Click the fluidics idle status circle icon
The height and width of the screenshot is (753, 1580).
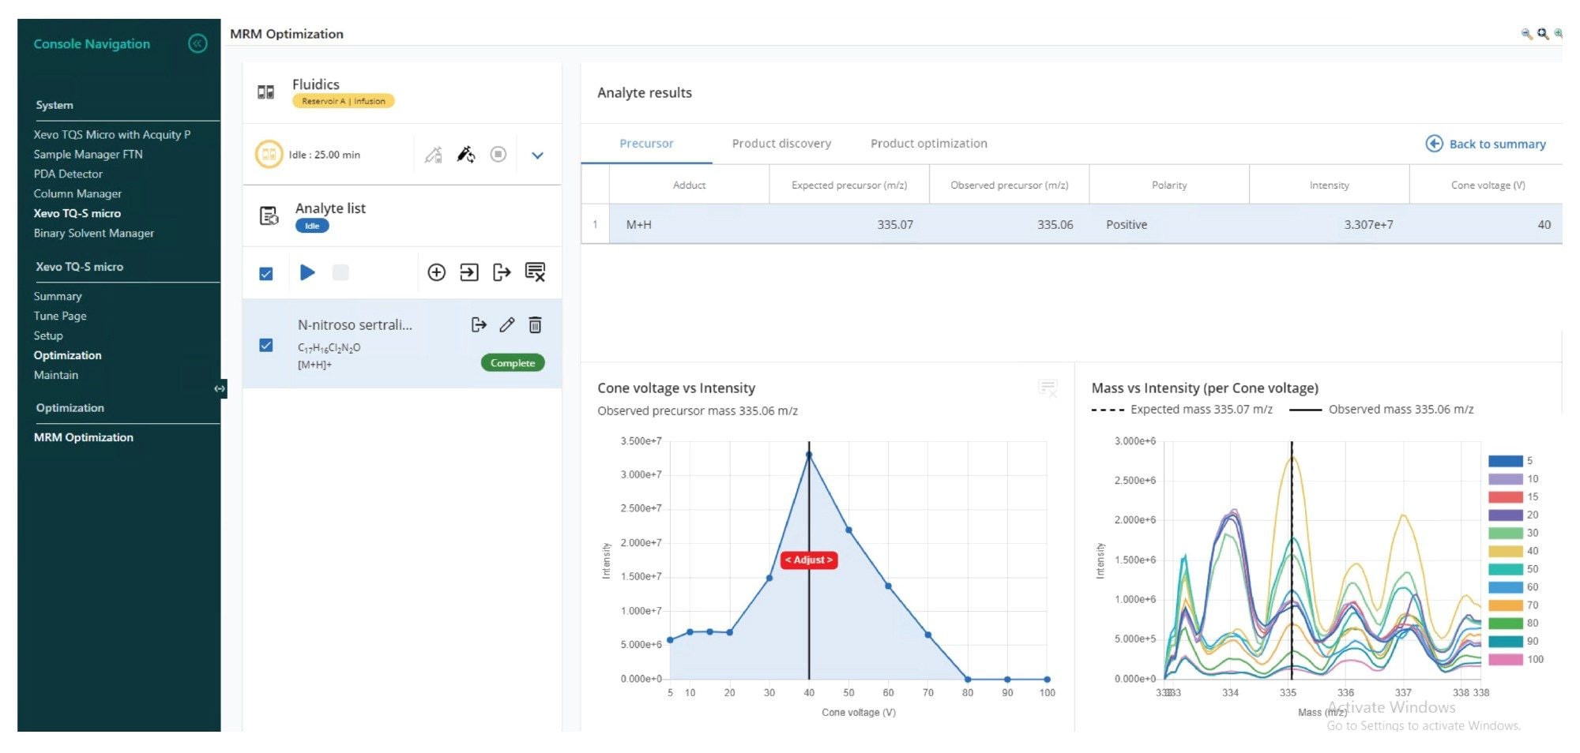pos(269,154)
